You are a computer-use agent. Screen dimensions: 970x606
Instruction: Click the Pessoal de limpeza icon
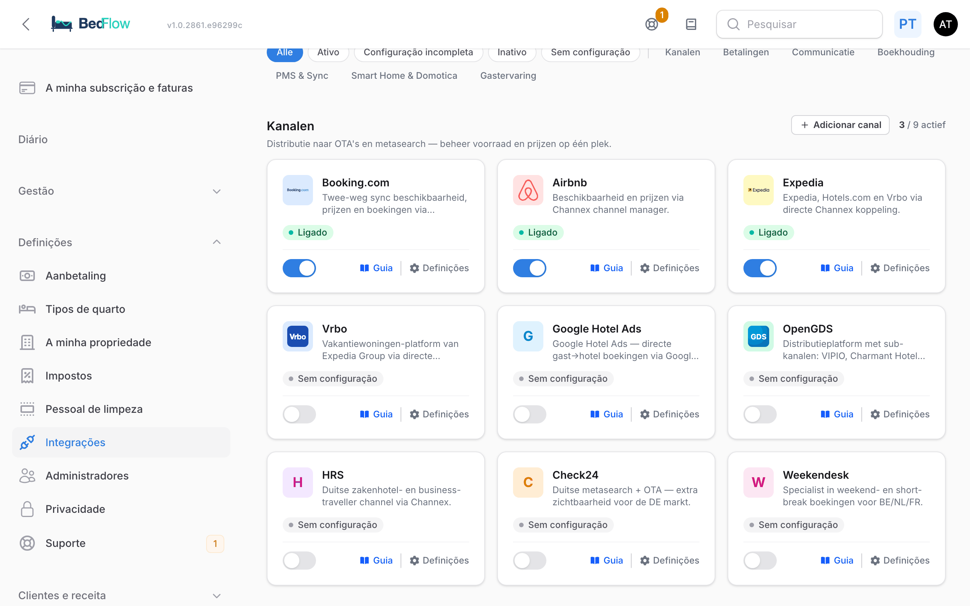coord(27,409)
